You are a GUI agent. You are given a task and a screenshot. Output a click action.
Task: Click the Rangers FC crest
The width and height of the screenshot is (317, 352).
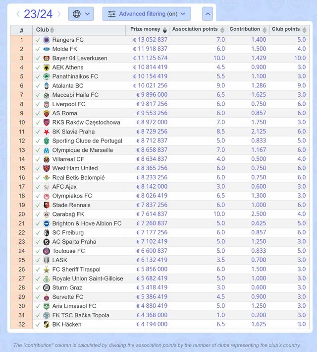point(47,40)
